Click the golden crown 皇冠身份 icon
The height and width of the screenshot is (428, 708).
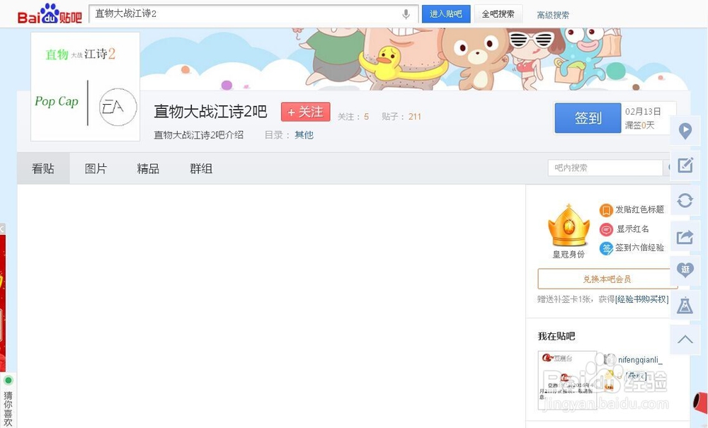tap(569, 226)
